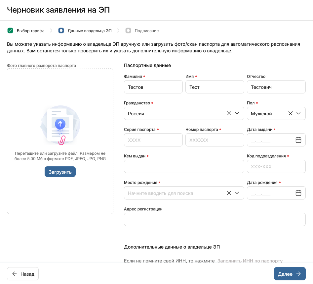Expand the Место рождения dropdown

click(x=237, y=193)
